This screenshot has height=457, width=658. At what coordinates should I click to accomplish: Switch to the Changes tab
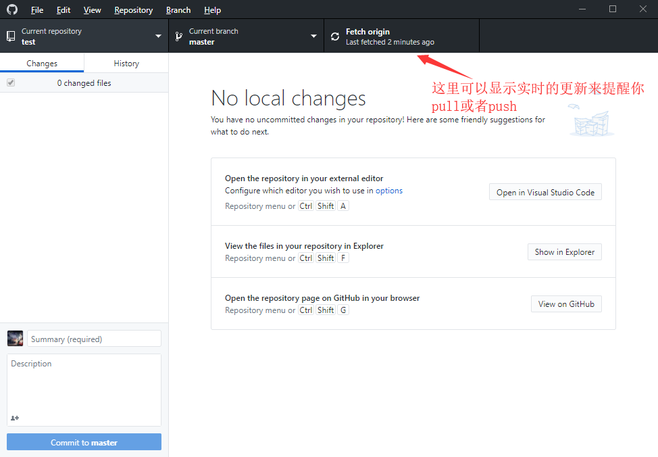[x=42, y=64]
